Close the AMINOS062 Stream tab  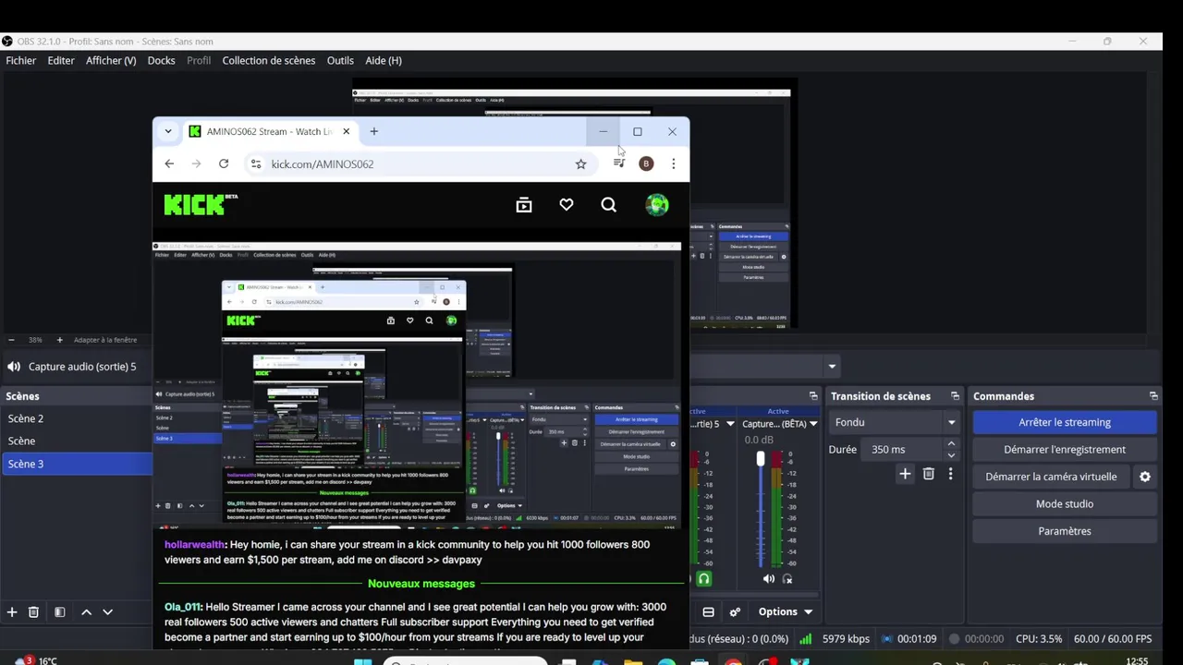pyautogui.click(x=347, y=131)
